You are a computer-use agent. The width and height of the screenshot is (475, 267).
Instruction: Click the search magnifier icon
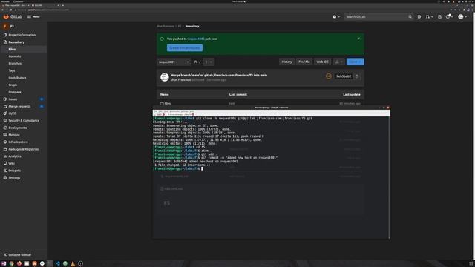click(x=410, y=16)
